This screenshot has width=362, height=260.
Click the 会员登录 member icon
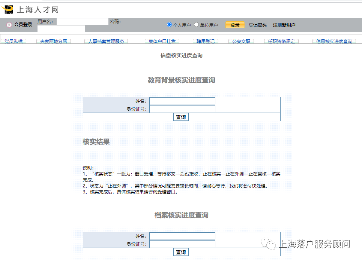pos(9,25)
